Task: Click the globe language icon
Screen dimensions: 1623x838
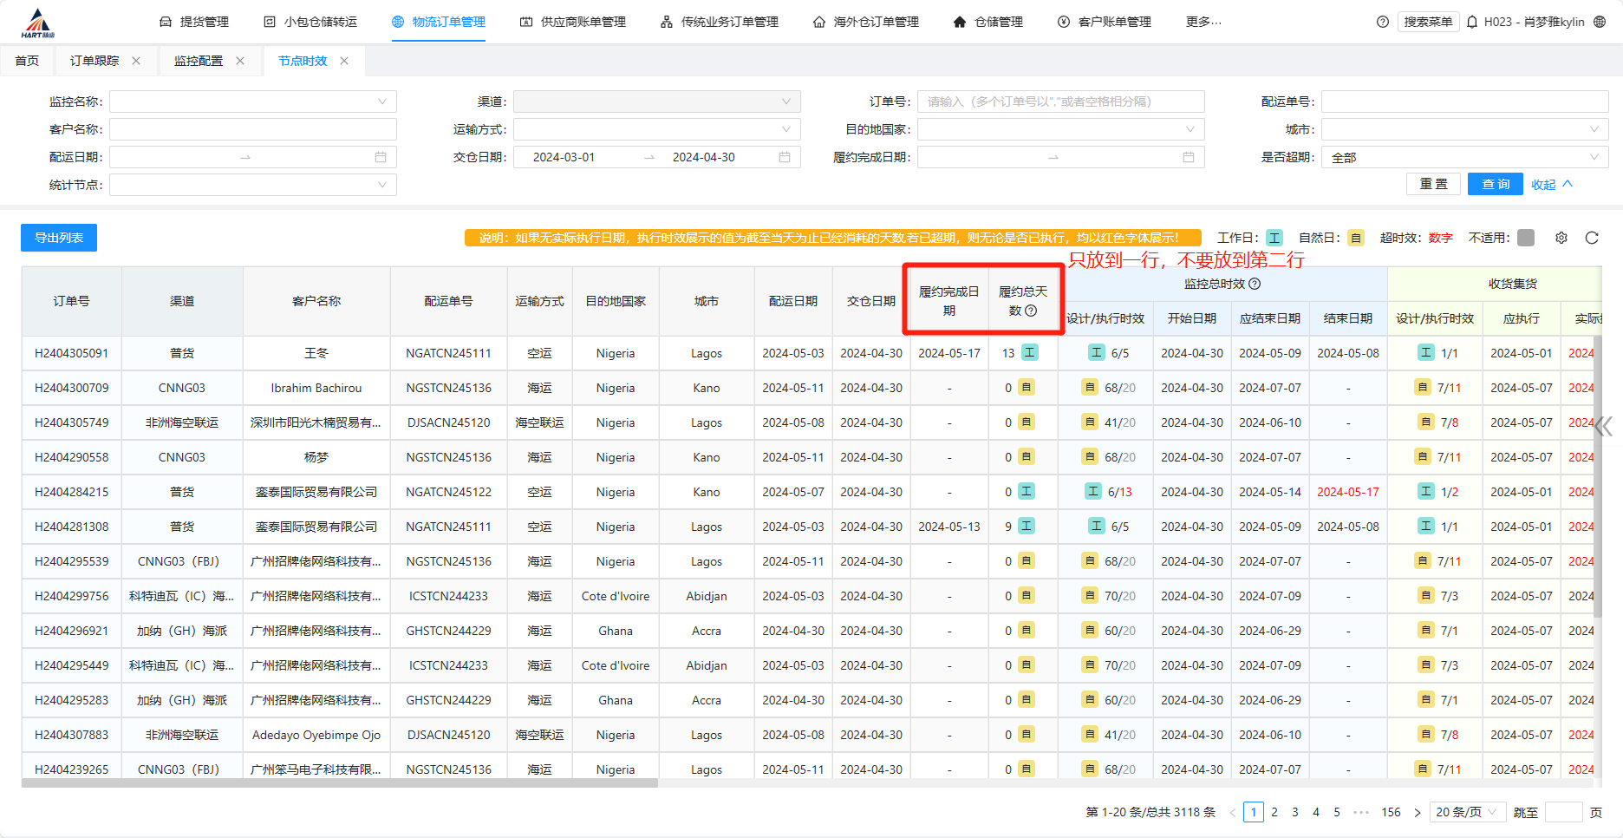Action: point(1600,22)
